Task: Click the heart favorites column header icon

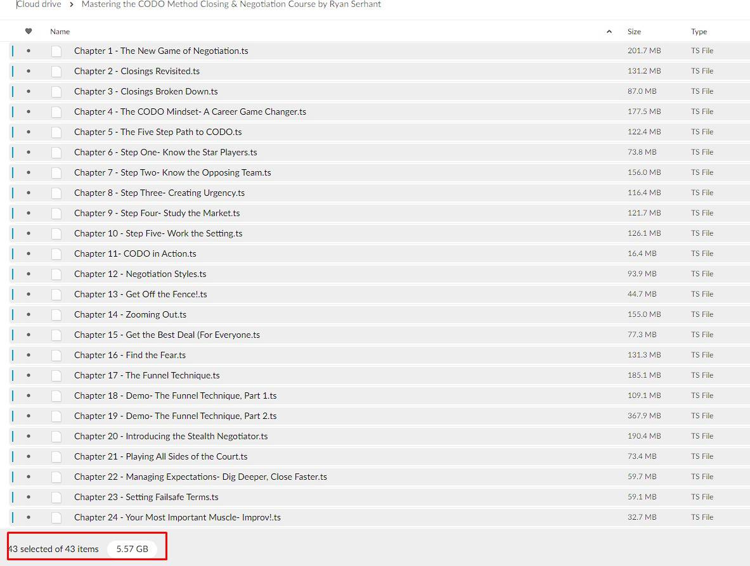Action: (x=29, y=31)
